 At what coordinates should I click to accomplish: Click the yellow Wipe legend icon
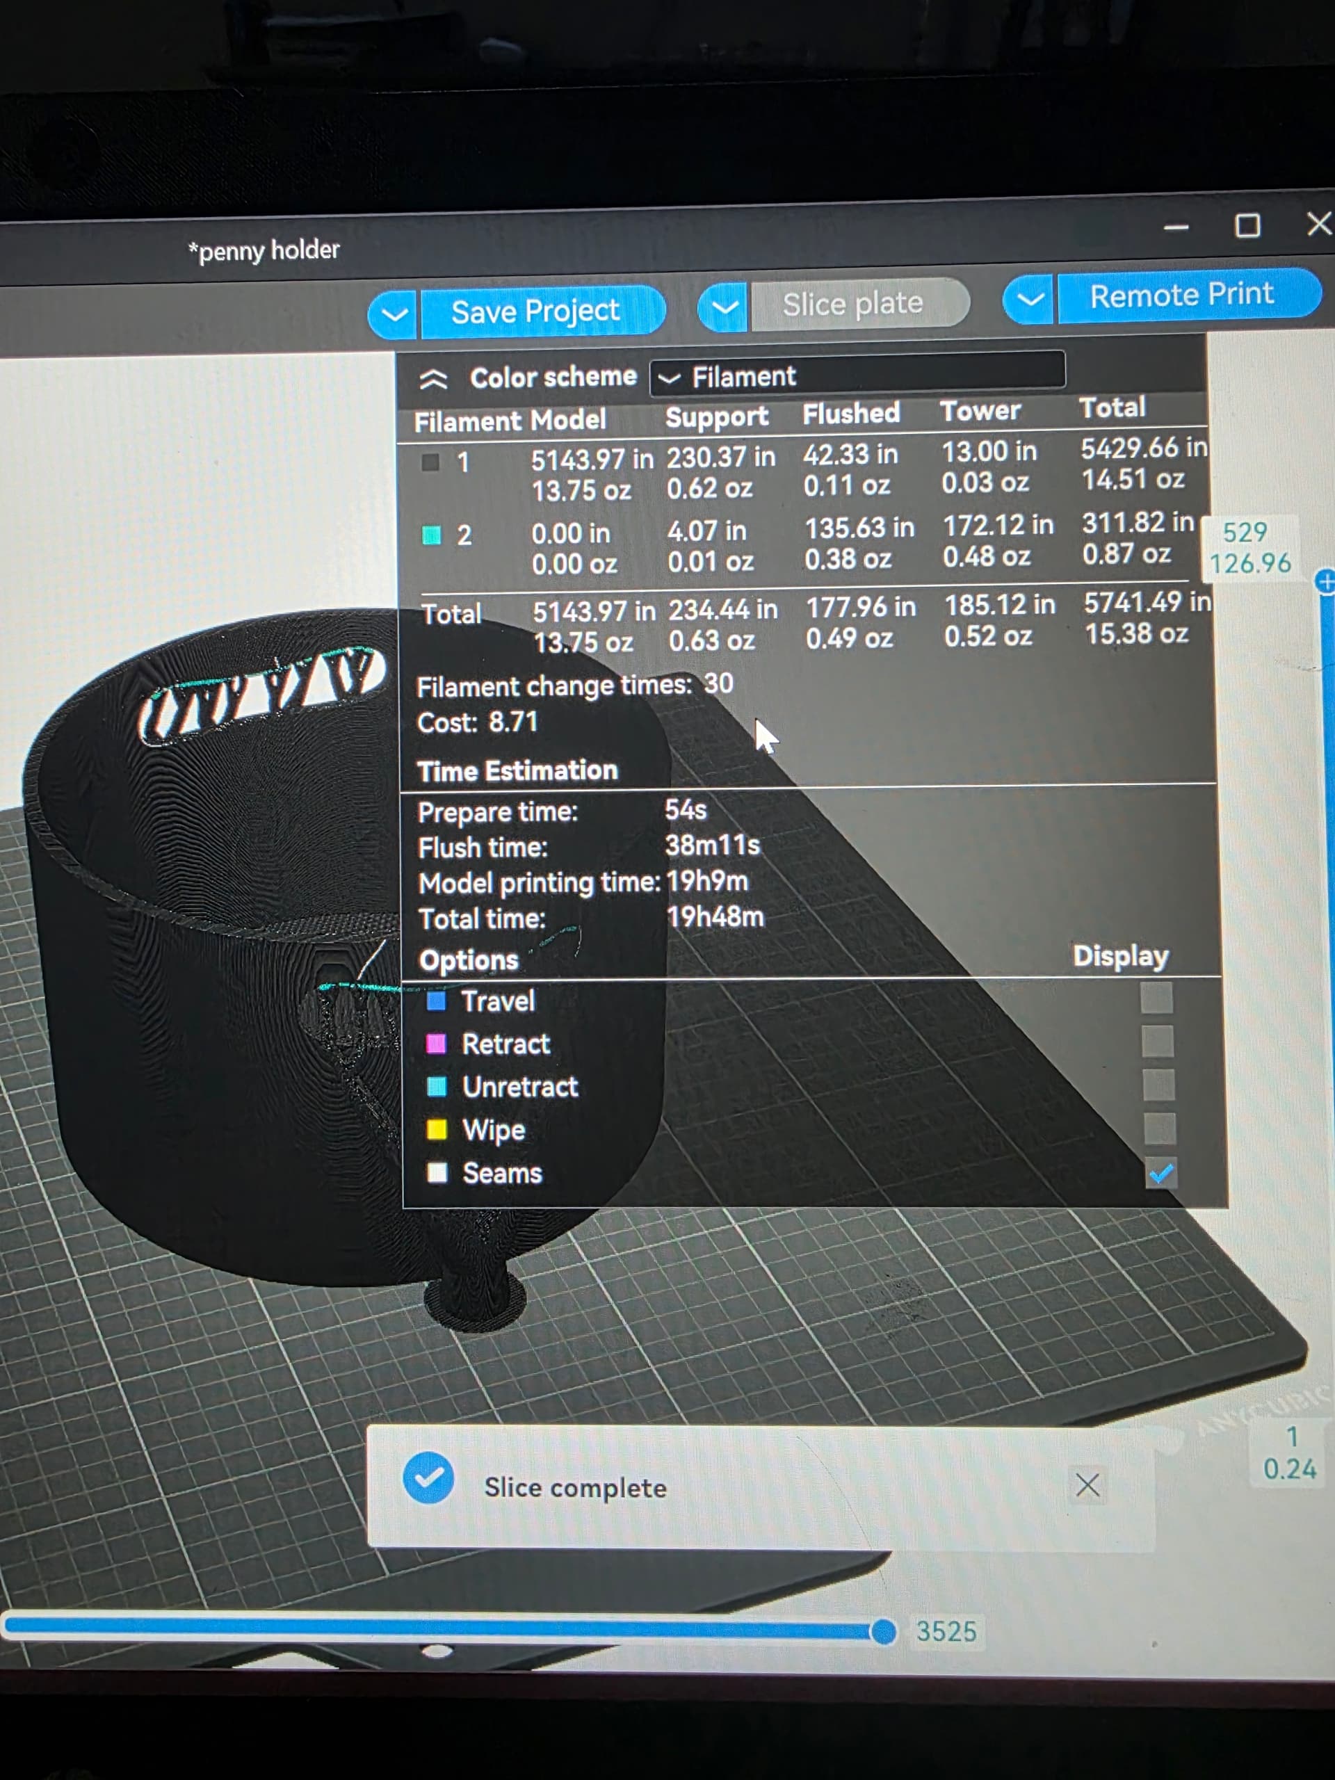pyautogui.click(x=437, y=1130)
